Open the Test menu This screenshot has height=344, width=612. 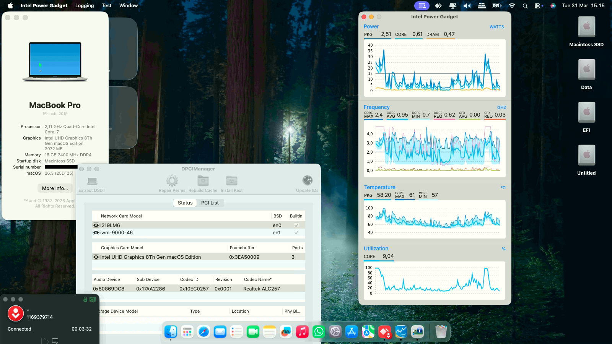[107, 5]
